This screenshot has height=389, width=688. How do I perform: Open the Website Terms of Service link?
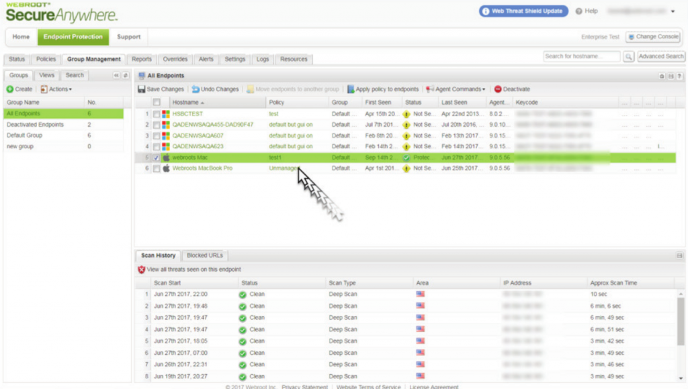[x=369, y=387]
